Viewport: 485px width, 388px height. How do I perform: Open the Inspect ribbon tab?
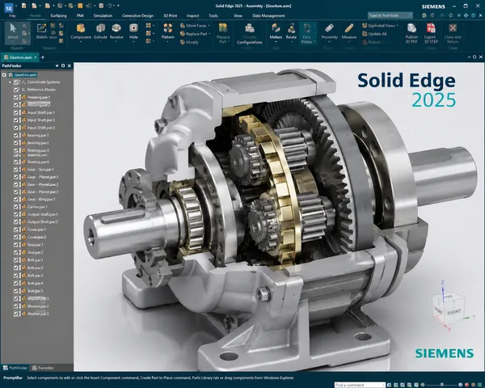pyautogui.click(x=192, y=15)
